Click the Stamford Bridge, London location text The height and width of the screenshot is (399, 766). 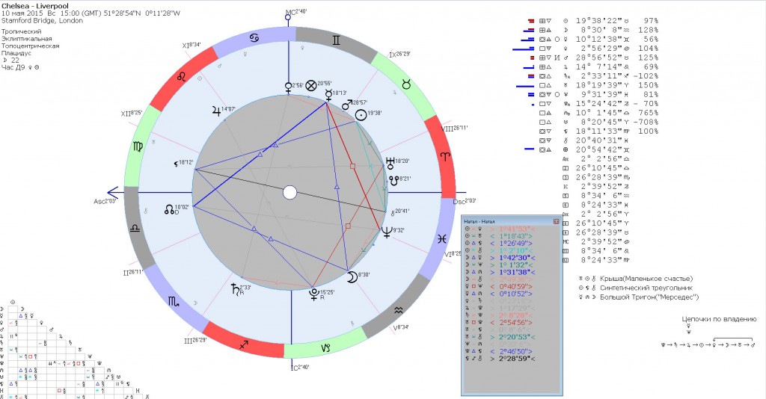pos(42,21)
